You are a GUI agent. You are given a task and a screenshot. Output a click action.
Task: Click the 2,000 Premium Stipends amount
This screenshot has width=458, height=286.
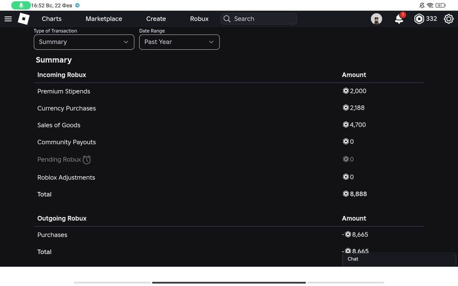[354, 91]
